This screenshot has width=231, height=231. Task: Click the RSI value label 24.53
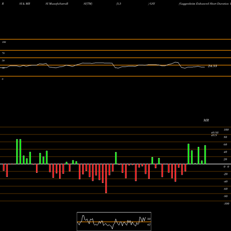coord(213,66)
